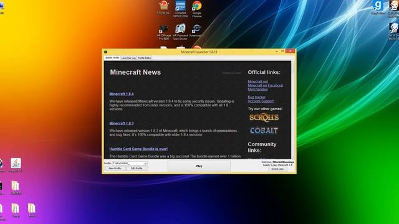Click the Minecraft News heading
Screen dimensions: 399x224
pos(135,72)
